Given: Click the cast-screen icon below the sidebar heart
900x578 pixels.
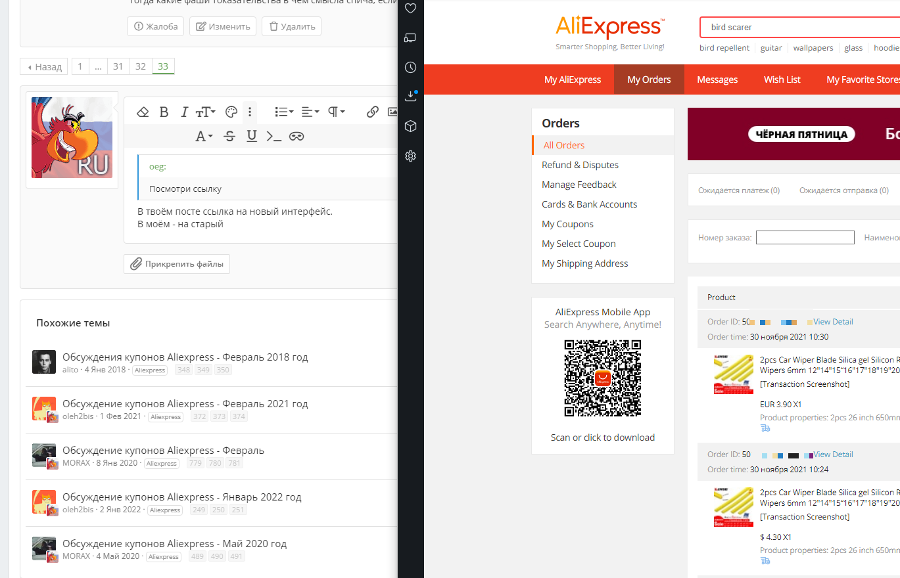Looking at the screenshot, I should click(x=411, y=37).
